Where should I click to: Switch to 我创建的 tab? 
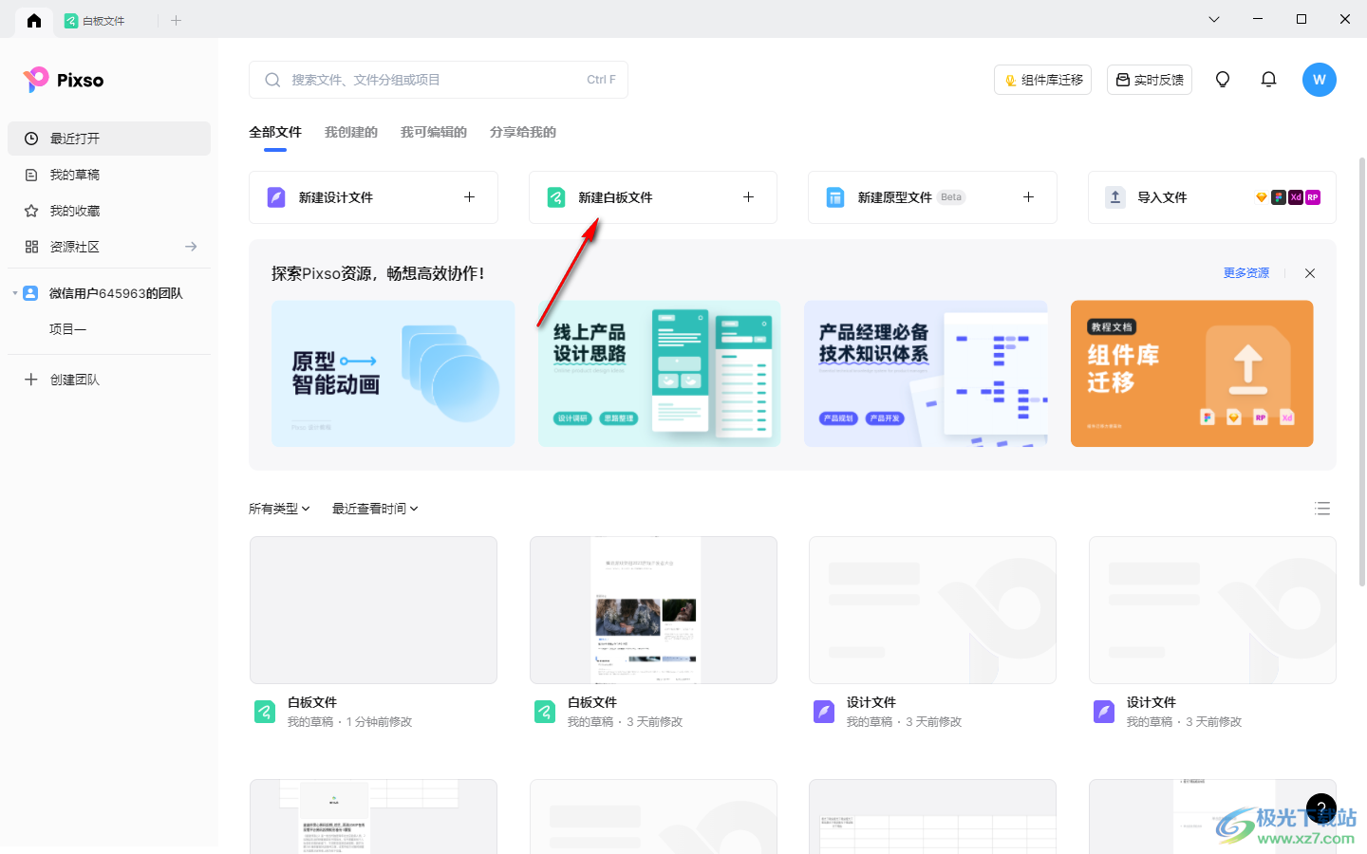pyautogui.click(x=351, y=132)
